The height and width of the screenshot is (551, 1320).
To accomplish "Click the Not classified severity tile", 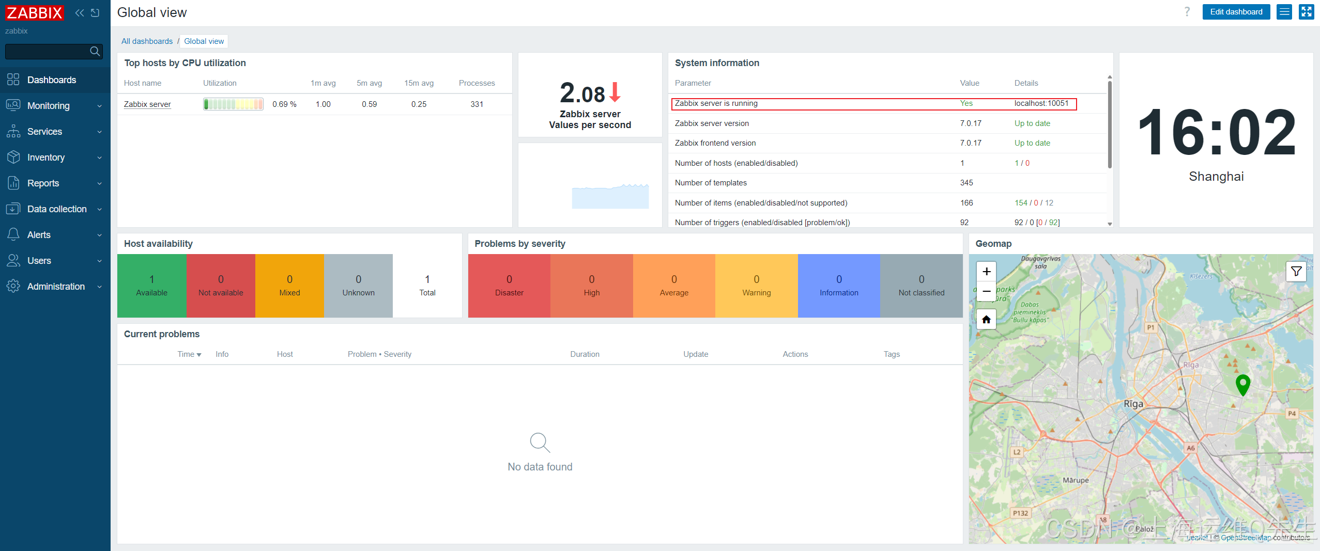I will point(921,286).
